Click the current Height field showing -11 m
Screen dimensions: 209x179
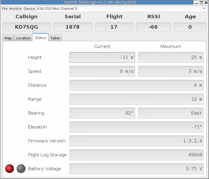[102, 58]
